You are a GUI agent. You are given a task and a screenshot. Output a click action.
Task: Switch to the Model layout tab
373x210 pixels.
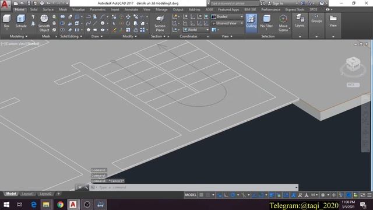click(x=11, y=194)
